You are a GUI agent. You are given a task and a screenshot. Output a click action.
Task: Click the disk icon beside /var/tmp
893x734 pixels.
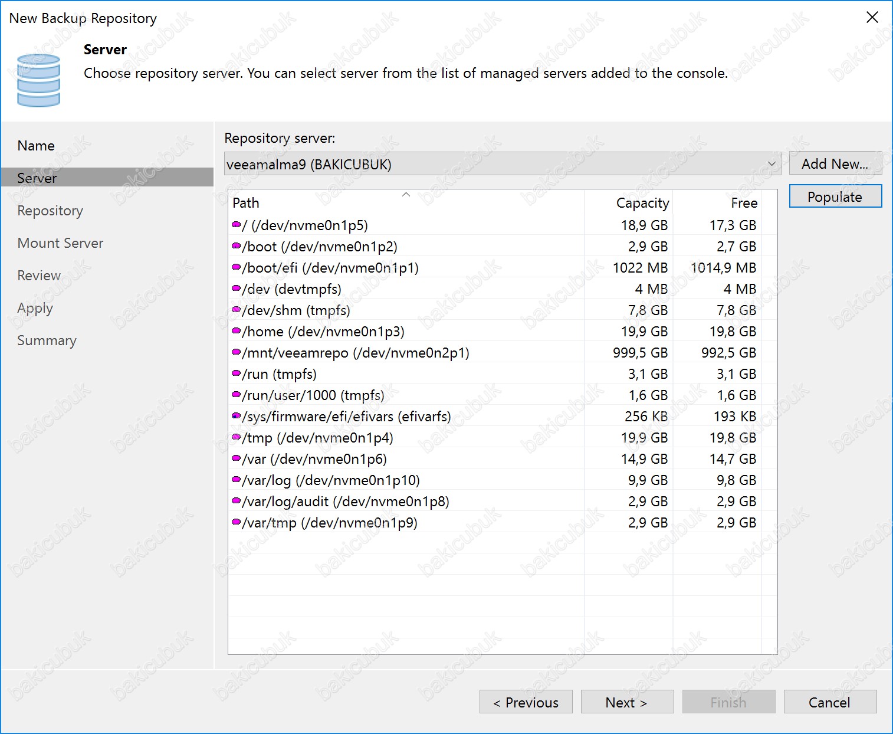(x=237, y=522)
